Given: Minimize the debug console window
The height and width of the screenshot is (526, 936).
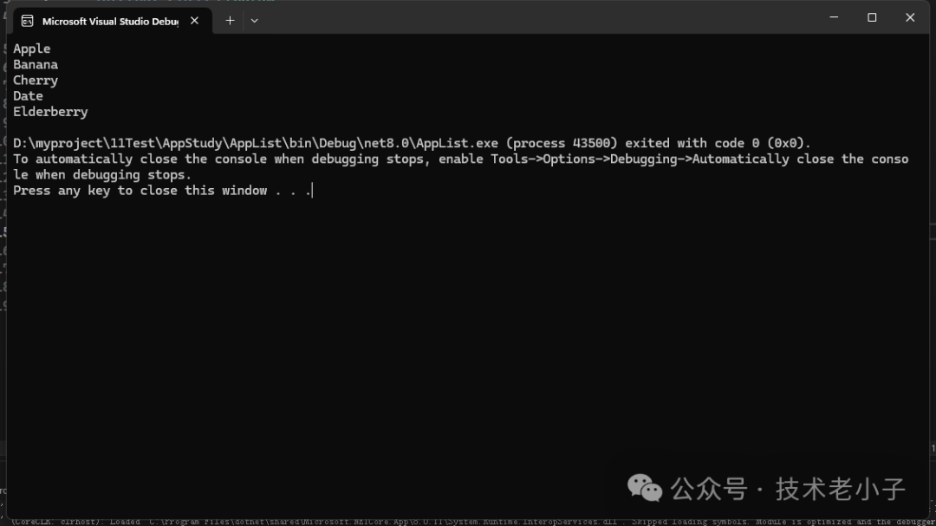Looking at the screenshot, I should [x=834, y=17].
